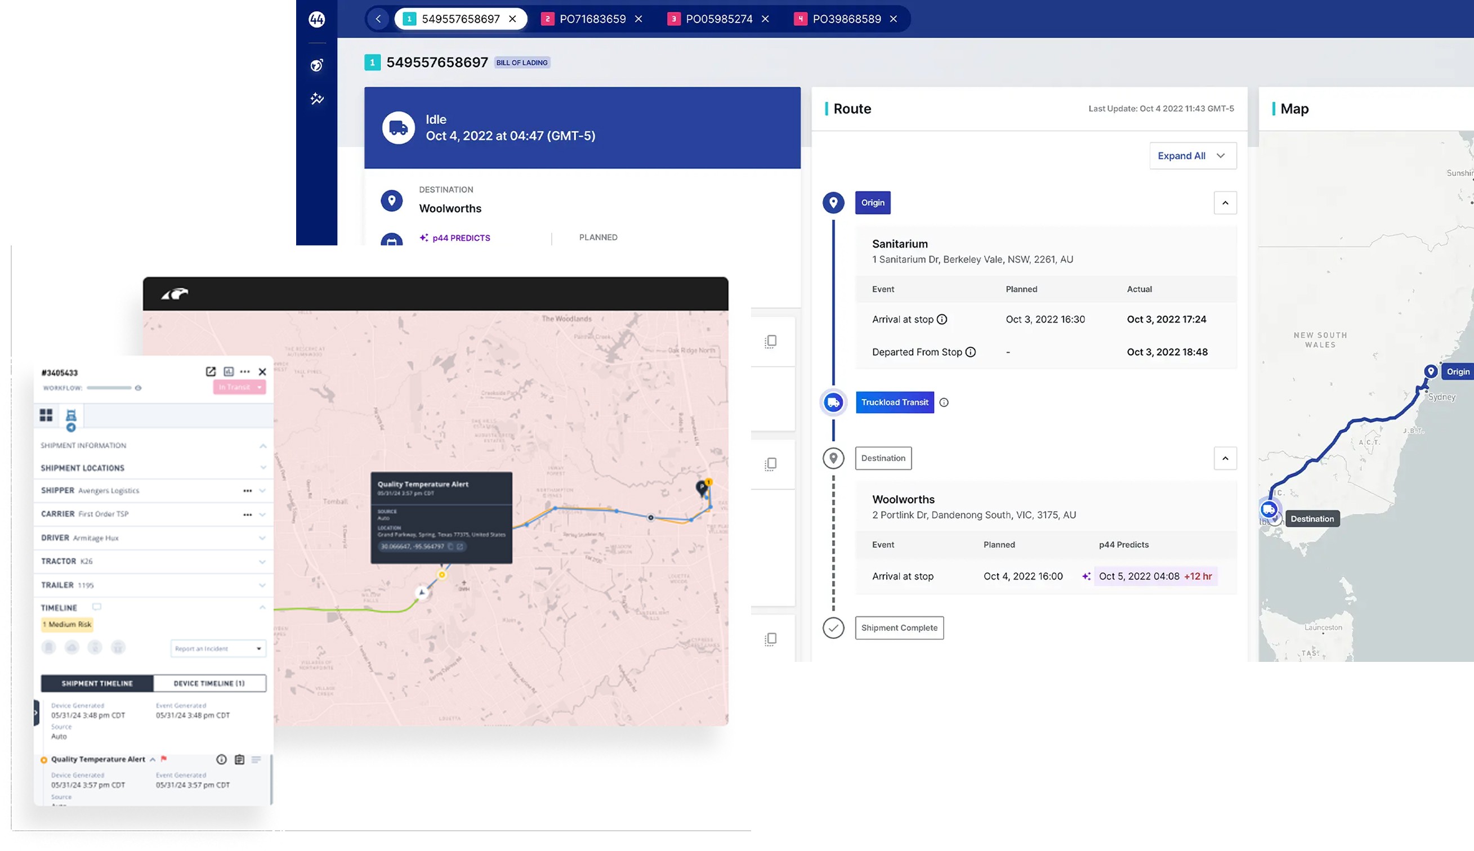Switch to the PO39868589 tab
1474x851 pixels.
pos(846,19)
